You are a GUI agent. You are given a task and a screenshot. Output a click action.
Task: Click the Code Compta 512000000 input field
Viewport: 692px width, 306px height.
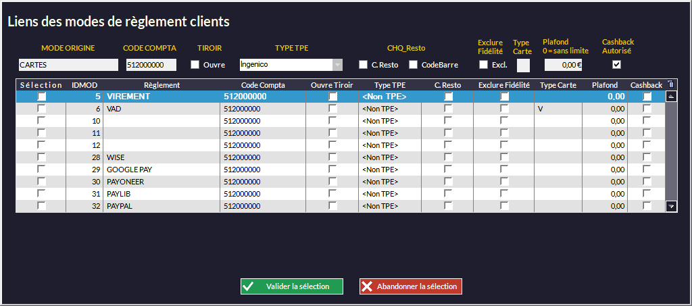pyautogui.click(x=151, y=65)
